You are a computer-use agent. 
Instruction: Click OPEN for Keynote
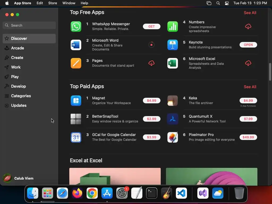coord(248,45)
